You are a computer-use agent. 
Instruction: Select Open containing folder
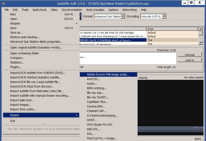41,53
